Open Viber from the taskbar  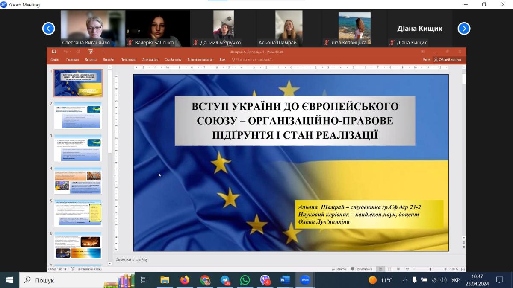(x=265, y=280)
